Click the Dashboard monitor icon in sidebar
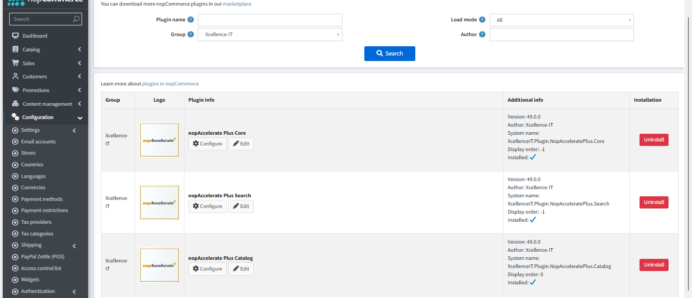This screenshot has height=298, width=692. [x=15, y=36]
